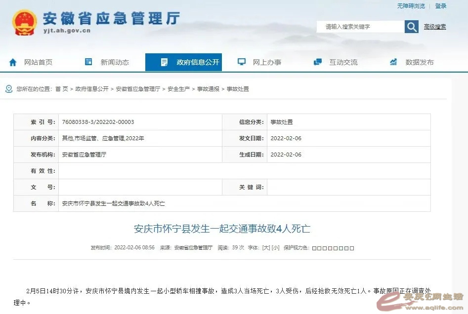
Task: Open the 数据发布 navigation tab
Action: [420, 62]
